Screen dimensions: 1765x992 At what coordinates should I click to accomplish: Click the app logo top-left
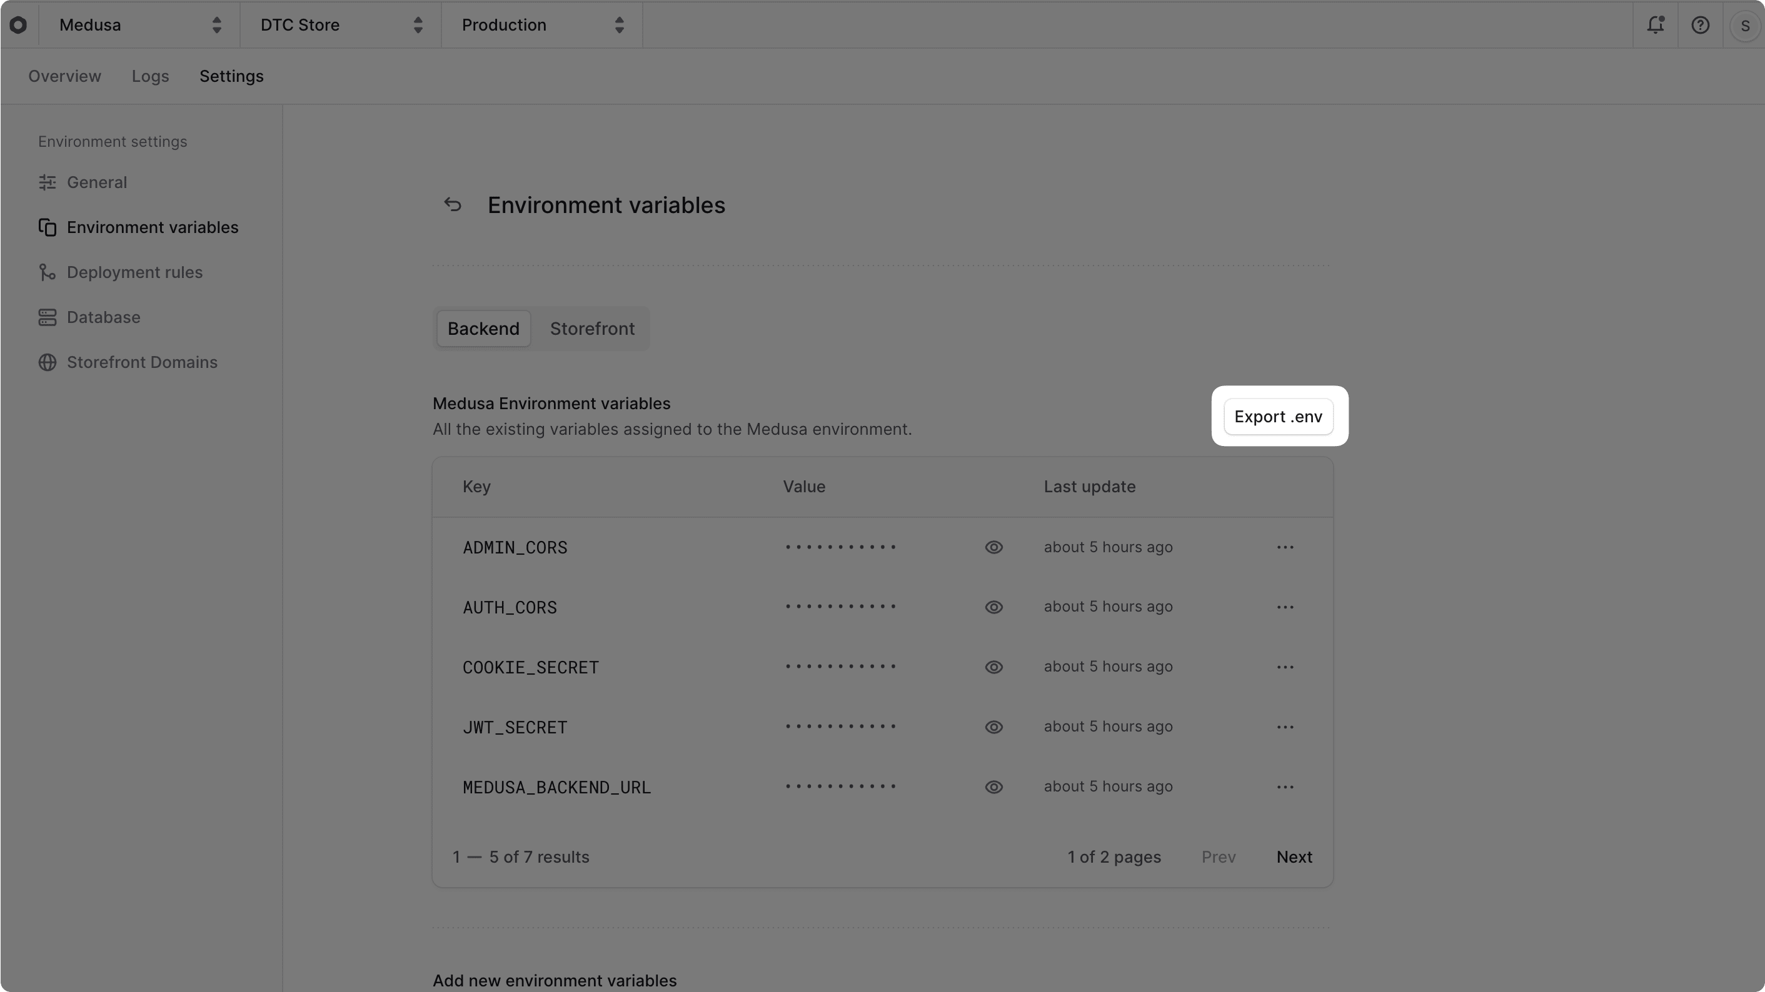[x=19, y=24]
